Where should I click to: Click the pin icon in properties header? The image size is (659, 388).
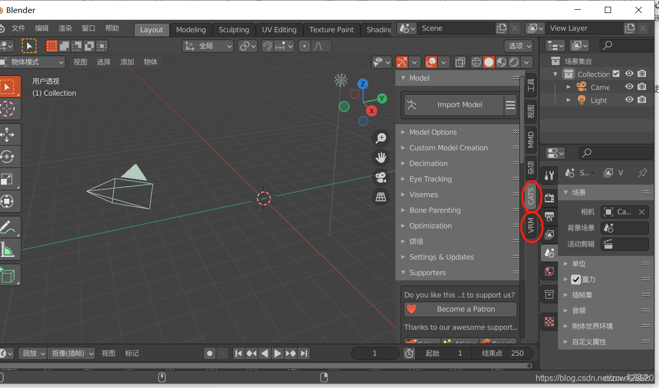[x=643, y=173]
